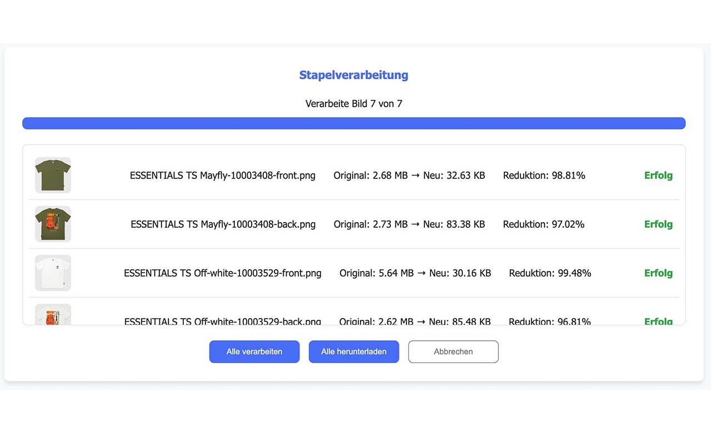This screenshot has height=433, width=711.
Task: Click filename ESSENTIALS TS Mayfly-10003408-front.png
Action: click(x=222, y=175)
